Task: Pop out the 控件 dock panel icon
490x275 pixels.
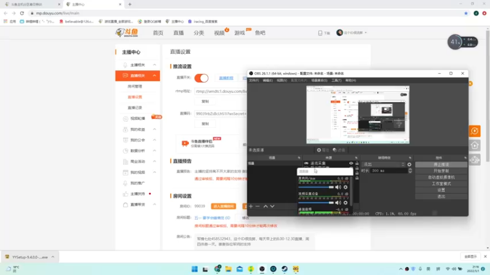Action: [466, 158]
